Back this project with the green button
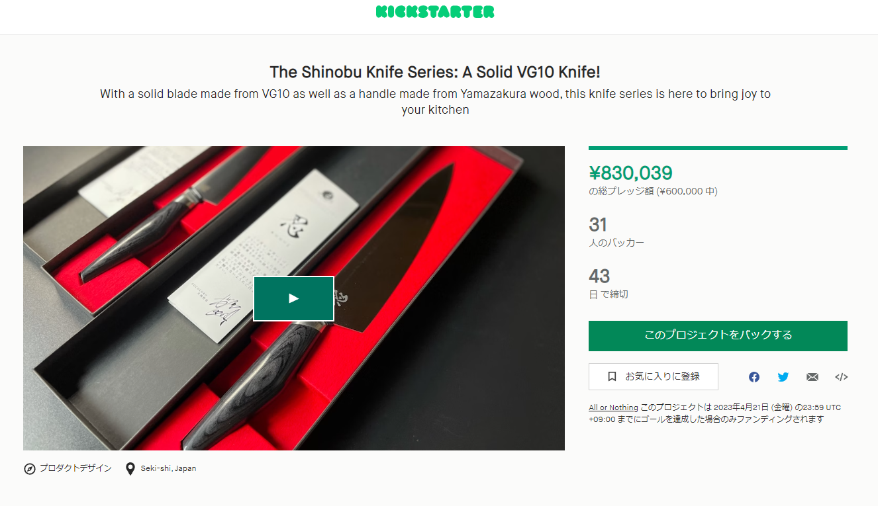 click(x=718, y=335)
